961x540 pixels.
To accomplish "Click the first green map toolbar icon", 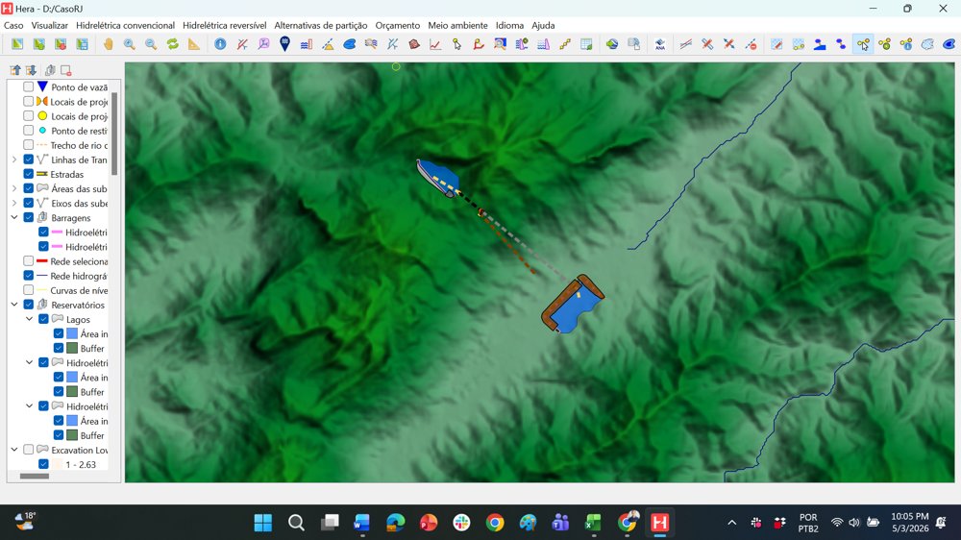I will [x=17, y=44].
